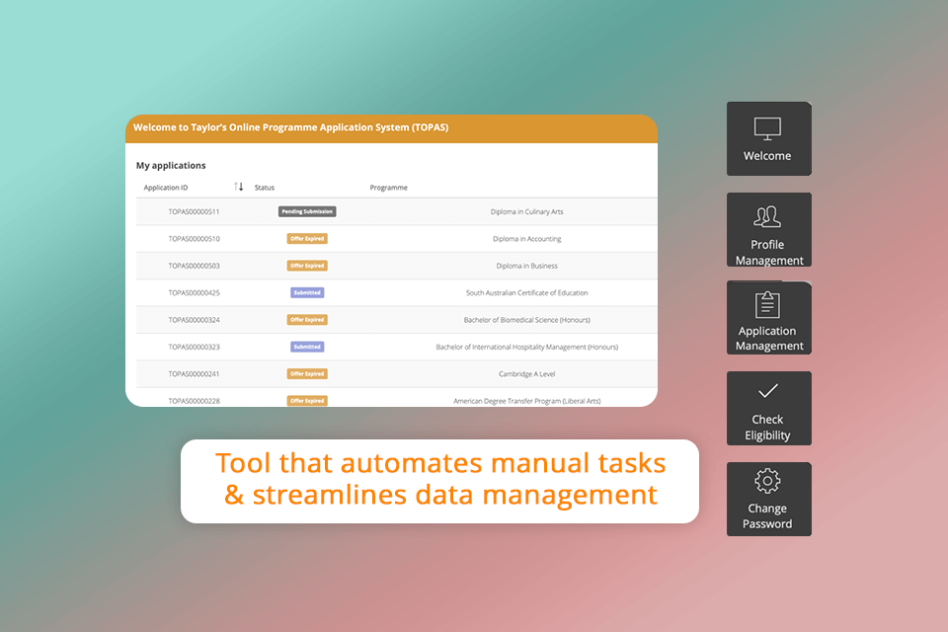
Task: Click the Welcome tile label
Action: coord(767,156)
